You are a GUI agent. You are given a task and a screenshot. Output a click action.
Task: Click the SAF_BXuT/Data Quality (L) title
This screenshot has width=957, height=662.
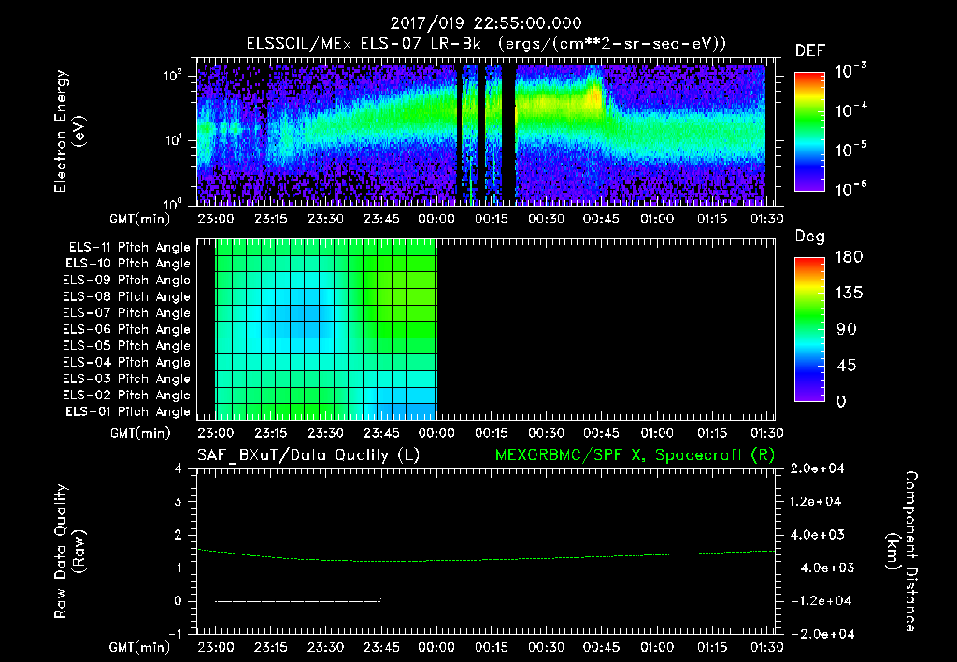(308, 455)
